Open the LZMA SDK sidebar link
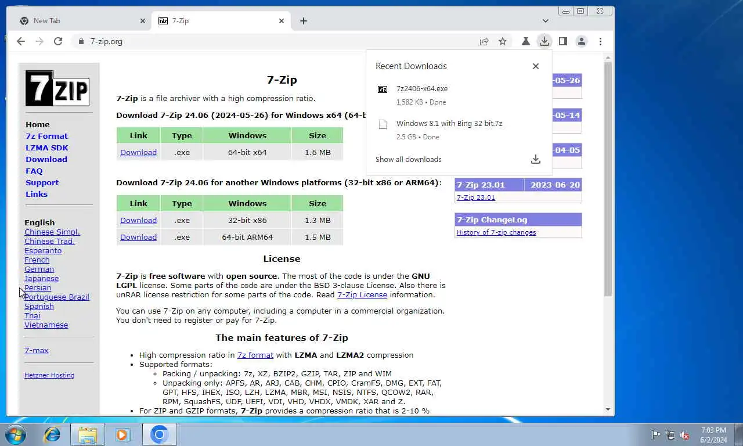The height and width of the screenshot is (446, 743). tap(47, 148)
